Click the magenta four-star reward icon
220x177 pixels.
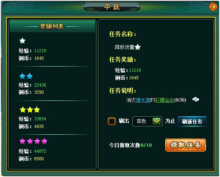tap(33, 141)
